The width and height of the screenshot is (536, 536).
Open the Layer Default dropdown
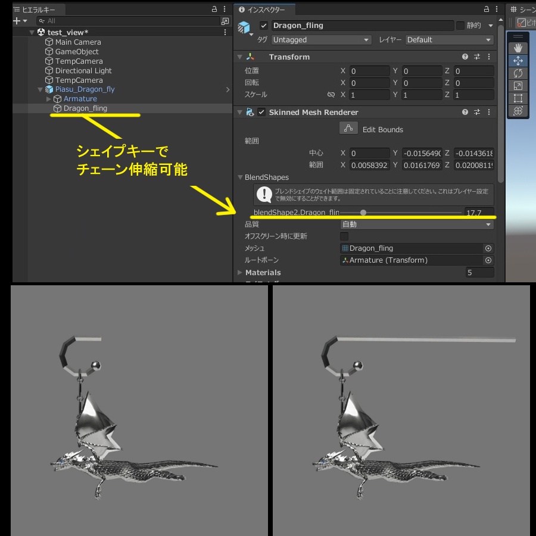450,40
